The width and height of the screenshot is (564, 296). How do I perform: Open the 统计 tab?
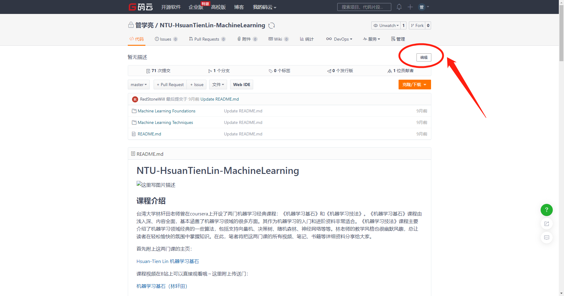click(307, 39)
